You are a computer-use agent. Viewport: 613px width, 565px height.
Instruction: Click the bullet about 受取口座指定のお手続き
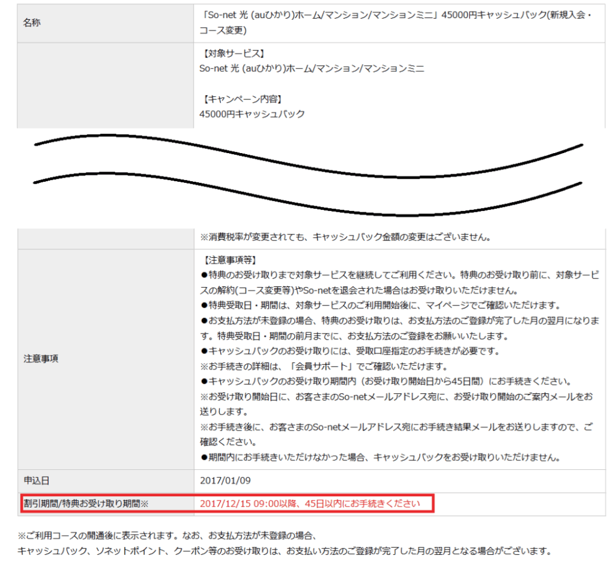(x=350, y=351)
